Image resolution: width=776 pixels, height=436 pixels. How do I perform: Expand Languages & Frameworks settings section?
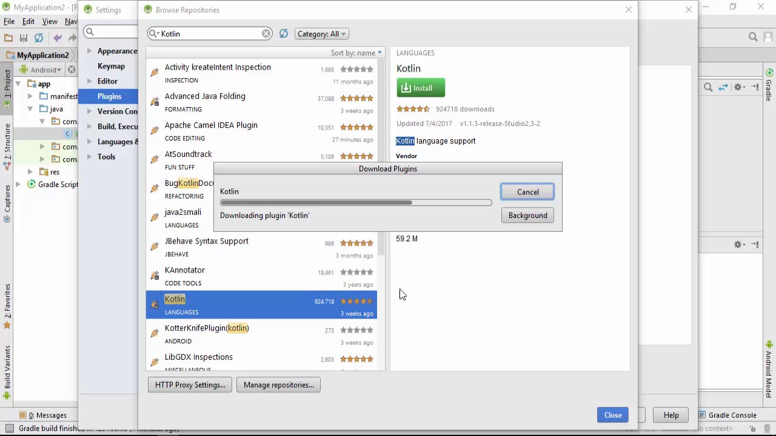coord(89,142)
